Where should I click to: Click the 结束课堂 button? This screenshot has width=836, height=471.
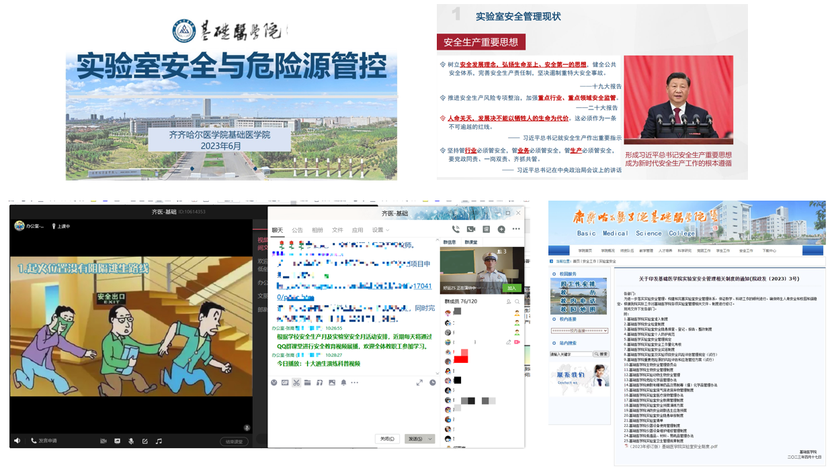[x=234, y=441]
